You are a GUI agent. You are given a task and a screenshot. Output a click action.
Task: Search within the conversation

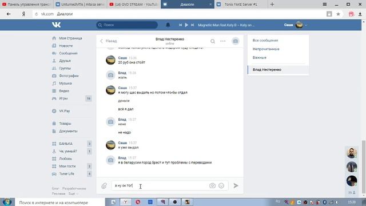[x=213, y=41]
